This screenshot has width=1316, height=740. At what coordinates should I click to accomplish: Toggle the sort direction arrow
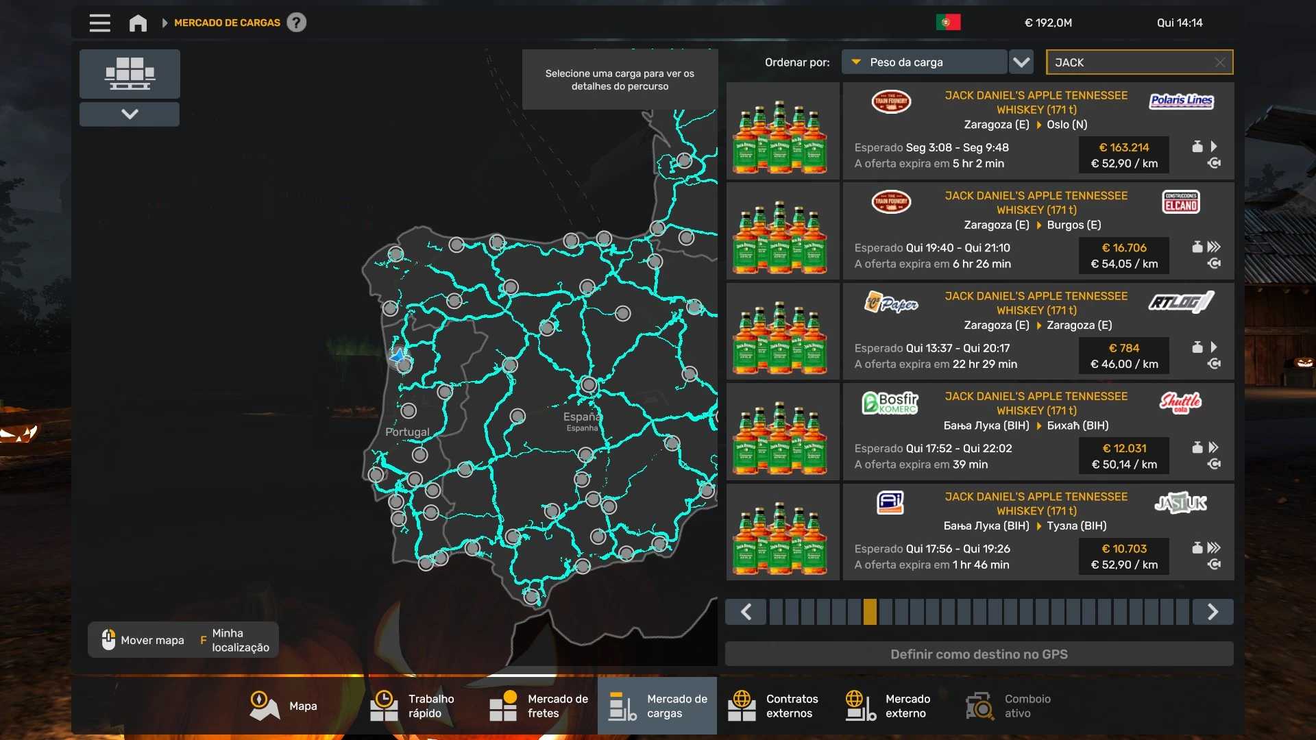[x=1021, y=62]
